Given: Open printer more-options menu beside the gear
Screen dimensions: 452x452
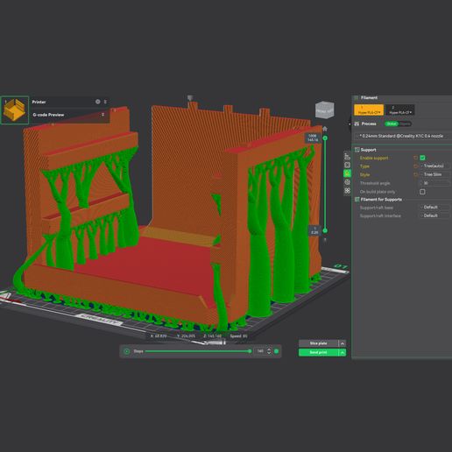Looking at the screenshot, I should 105,102.
